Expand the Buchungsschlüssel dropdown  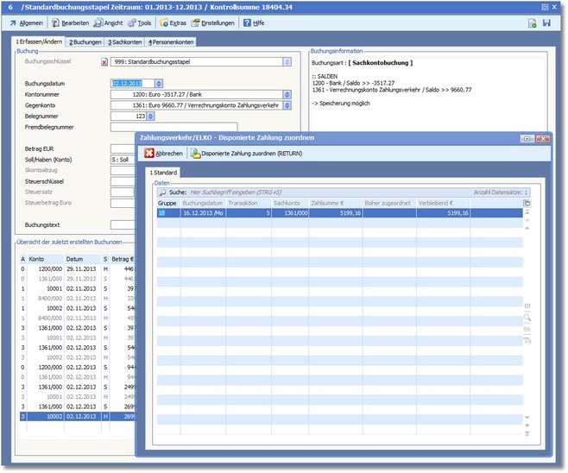tap(286, 62)
